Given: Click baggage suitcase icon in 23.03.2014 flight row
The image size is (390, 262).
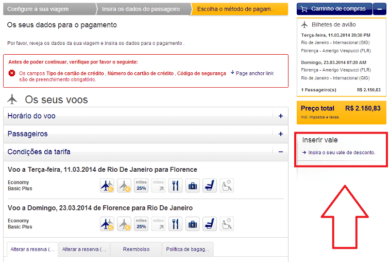Looking at the screenshot, I should click(193, 224).
